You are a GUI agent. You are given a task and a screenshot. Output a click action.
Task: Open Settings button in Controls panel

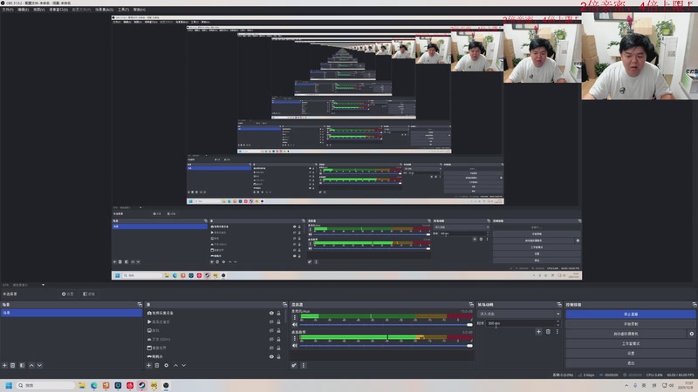[x=630, y=354]
